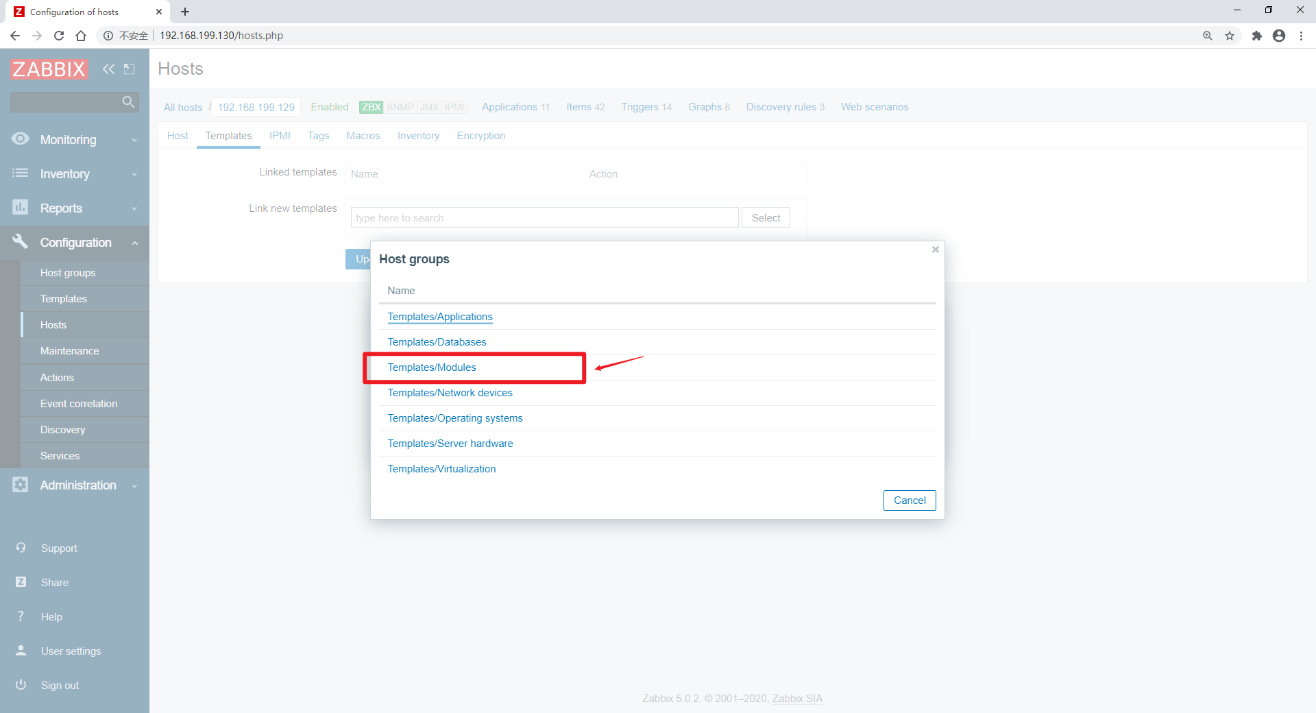Click the Share Z icon
1316x713 pixels.
coord(21,582)
